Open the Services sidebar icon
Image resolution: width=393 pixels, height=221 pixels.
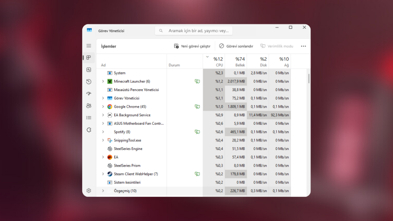[x=89, y=130]
